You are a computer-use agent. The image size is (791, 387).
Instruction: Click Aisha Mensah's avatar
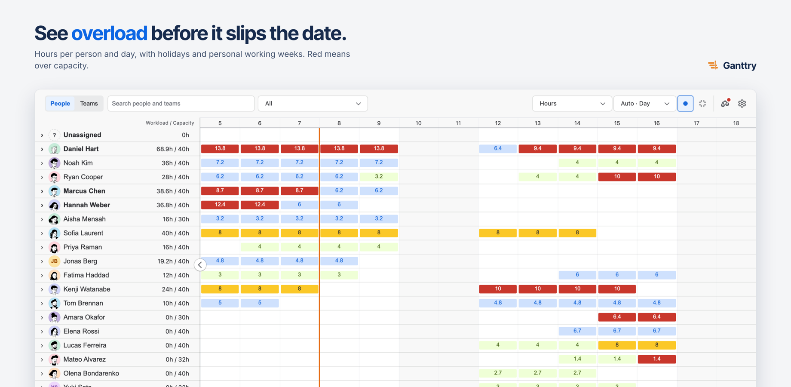54,219
